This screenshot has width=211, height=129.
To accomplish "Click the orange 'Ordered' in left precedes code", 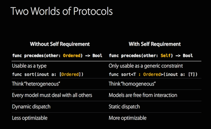I will point(71,56).
